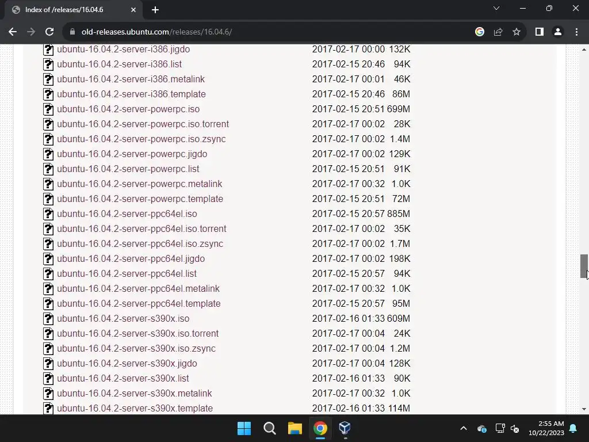Click file icon beside ubuntu-16.04.2-server-ppc64el.iso
The image size is (589, 442).
[48, 214]
